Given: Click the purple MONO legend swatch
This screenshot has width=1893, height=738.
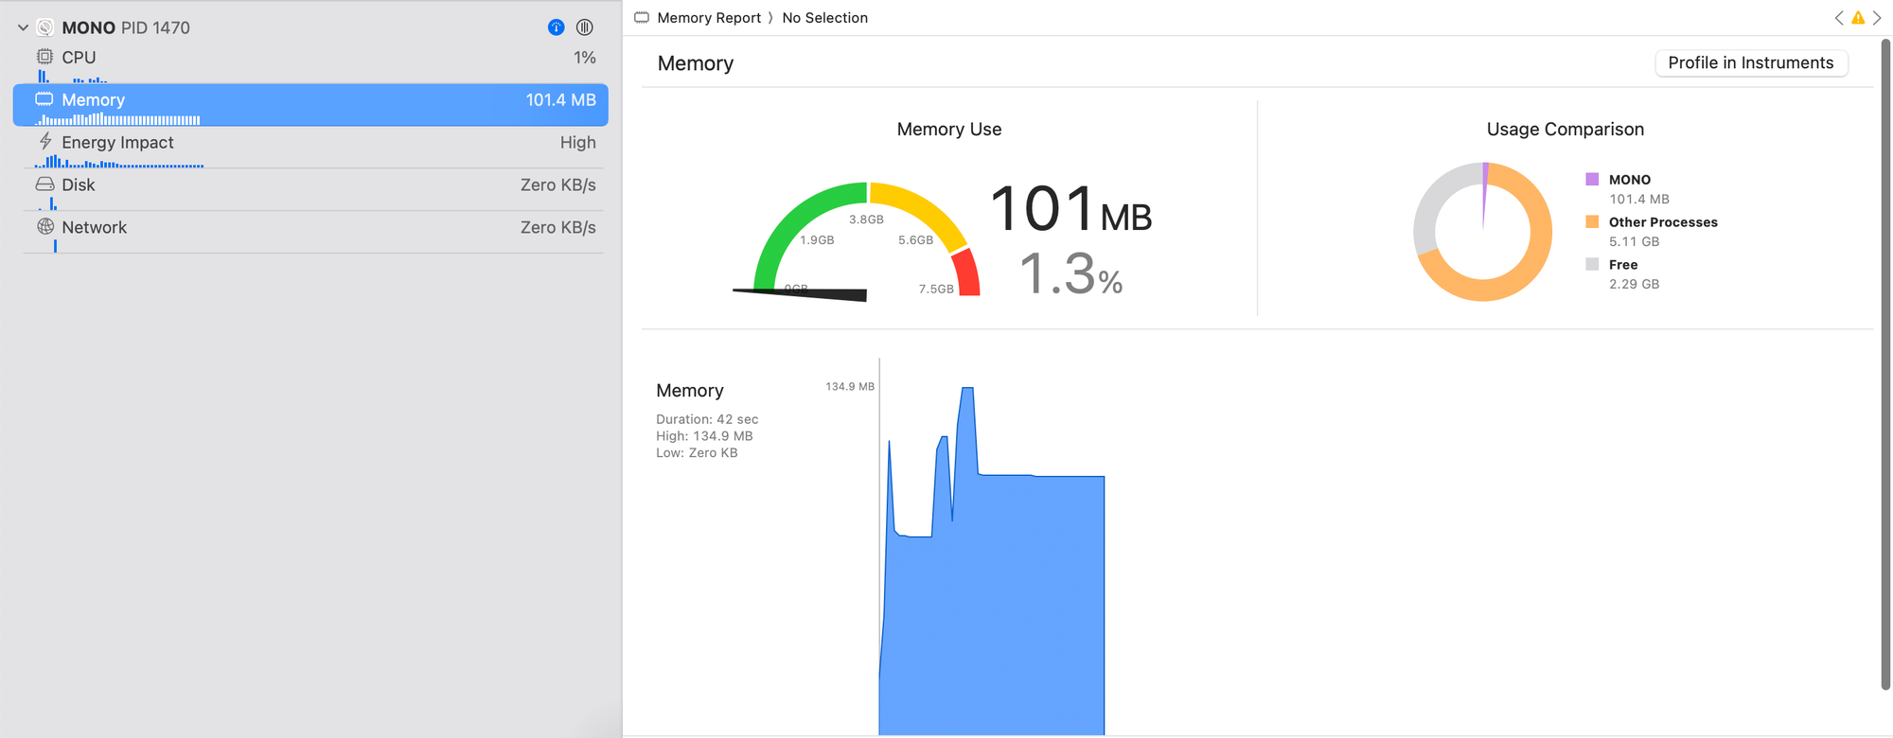Looking at the screenshot, I should tap(1592, 180).
